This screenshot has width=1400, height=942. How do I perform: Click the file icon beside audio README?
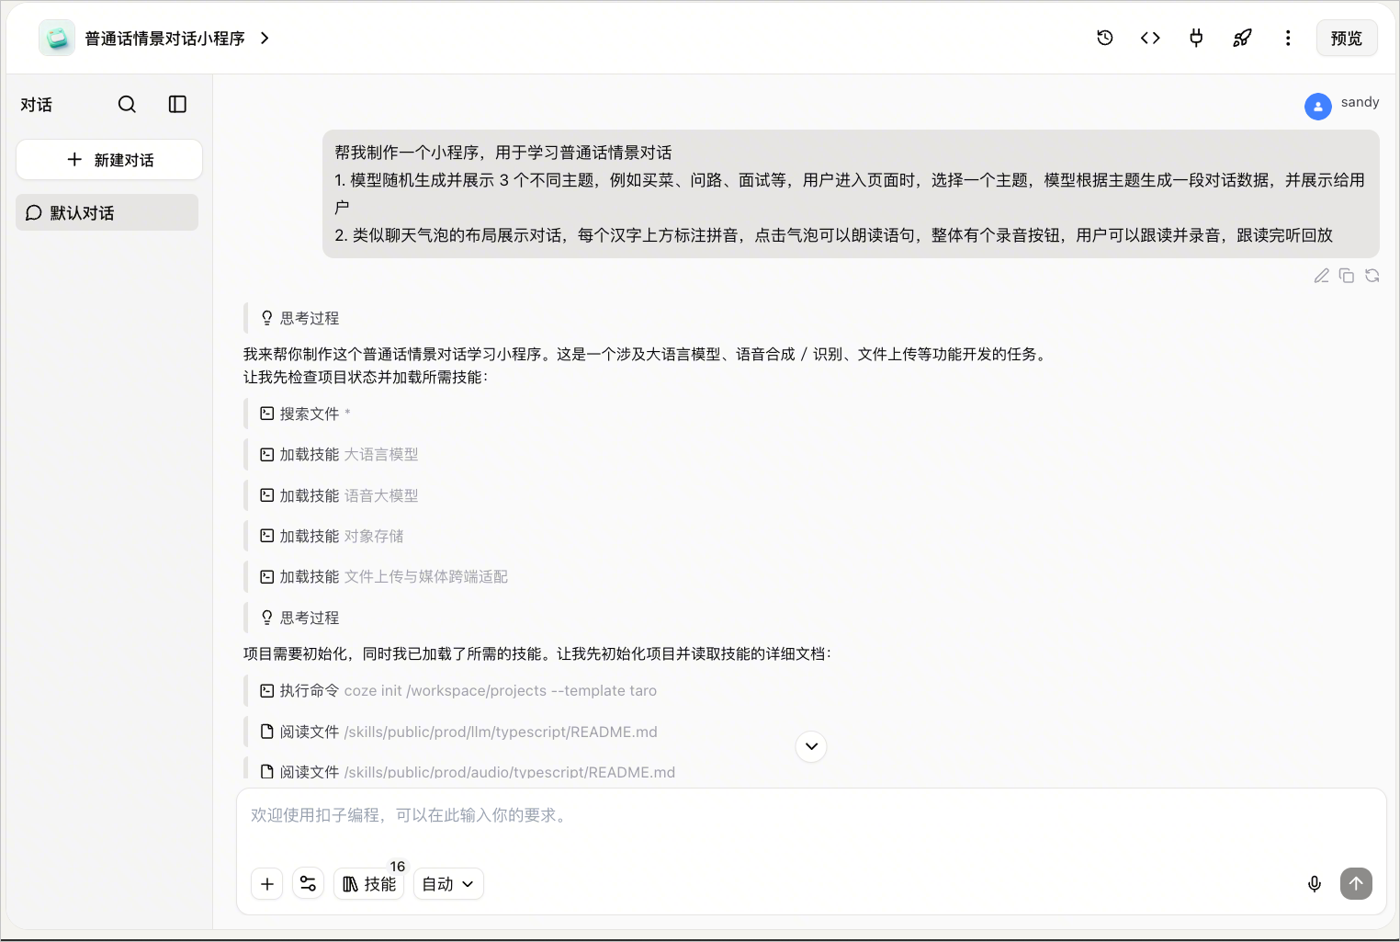pyautogui.click(x=267, y=772)
